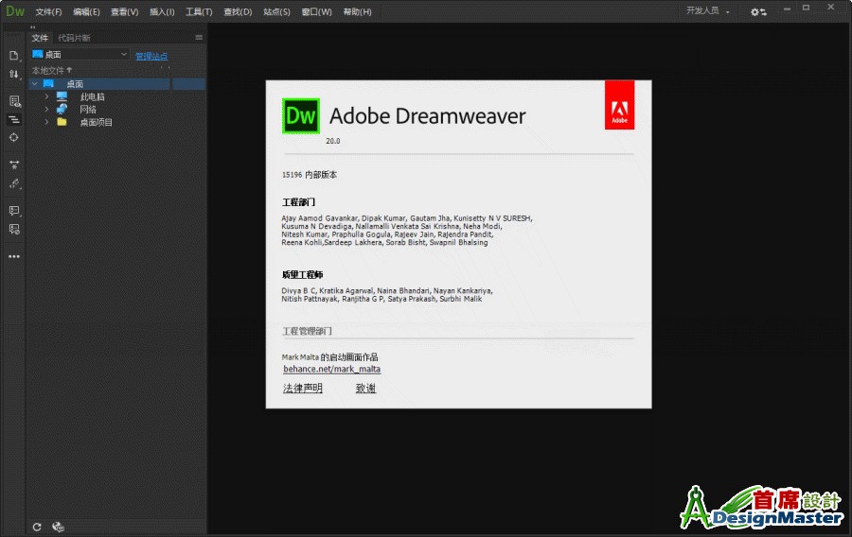Open the 编辑(E) menu
This screenshot has height=537, width=852.
coord(86,11)
